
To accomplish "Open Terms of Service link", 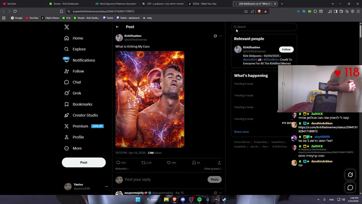I will pos(242,142).
